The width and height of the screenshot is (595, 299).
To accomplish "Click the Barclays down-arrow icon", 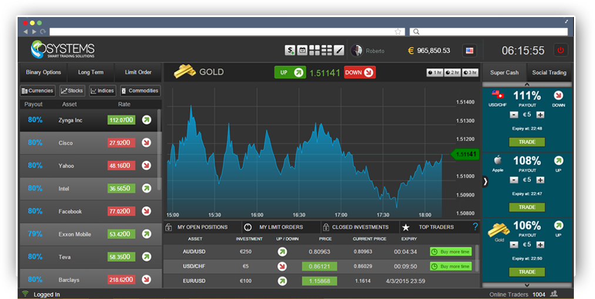I will click(146, 280).
